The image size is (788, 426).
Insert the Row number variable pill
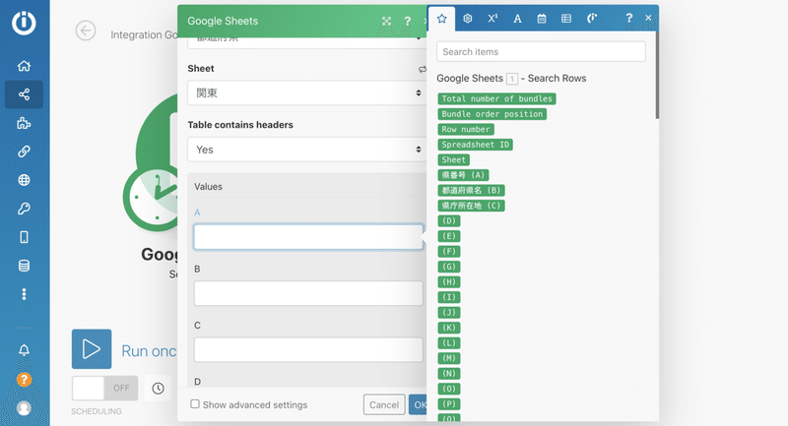click(x=466, y=130)
